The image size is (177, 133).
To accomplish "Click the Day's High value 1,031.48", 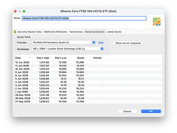I will pos(44,95).
